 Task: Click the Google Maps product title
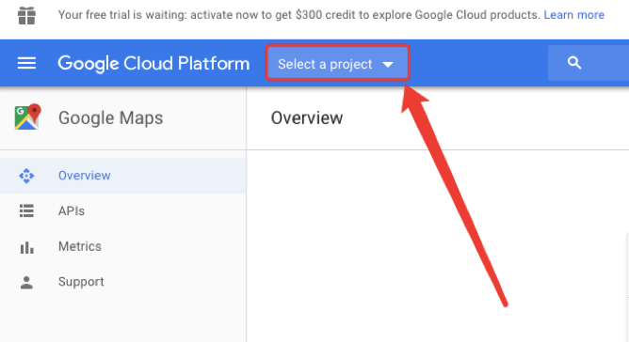tap(111, 118)
